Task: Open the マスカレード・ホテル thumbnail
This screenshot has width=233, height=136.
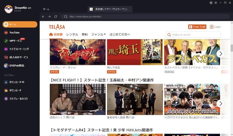Action: coord(78,52)
